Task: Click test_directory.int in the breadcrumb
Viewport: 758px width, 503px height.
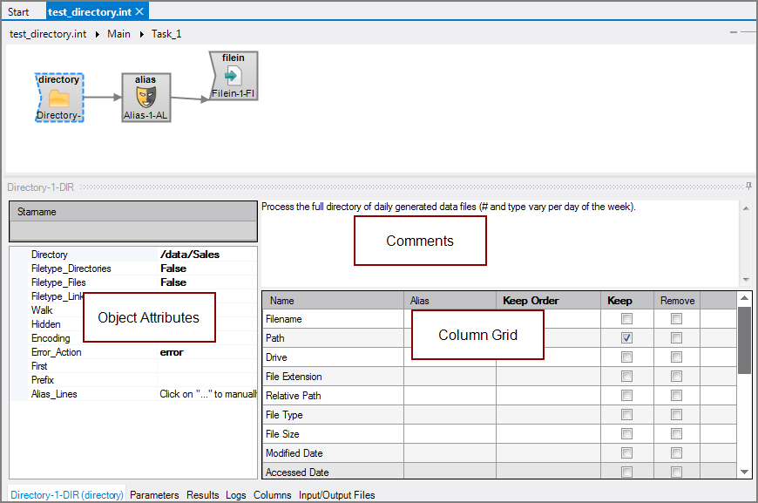Action: [48, 34]
